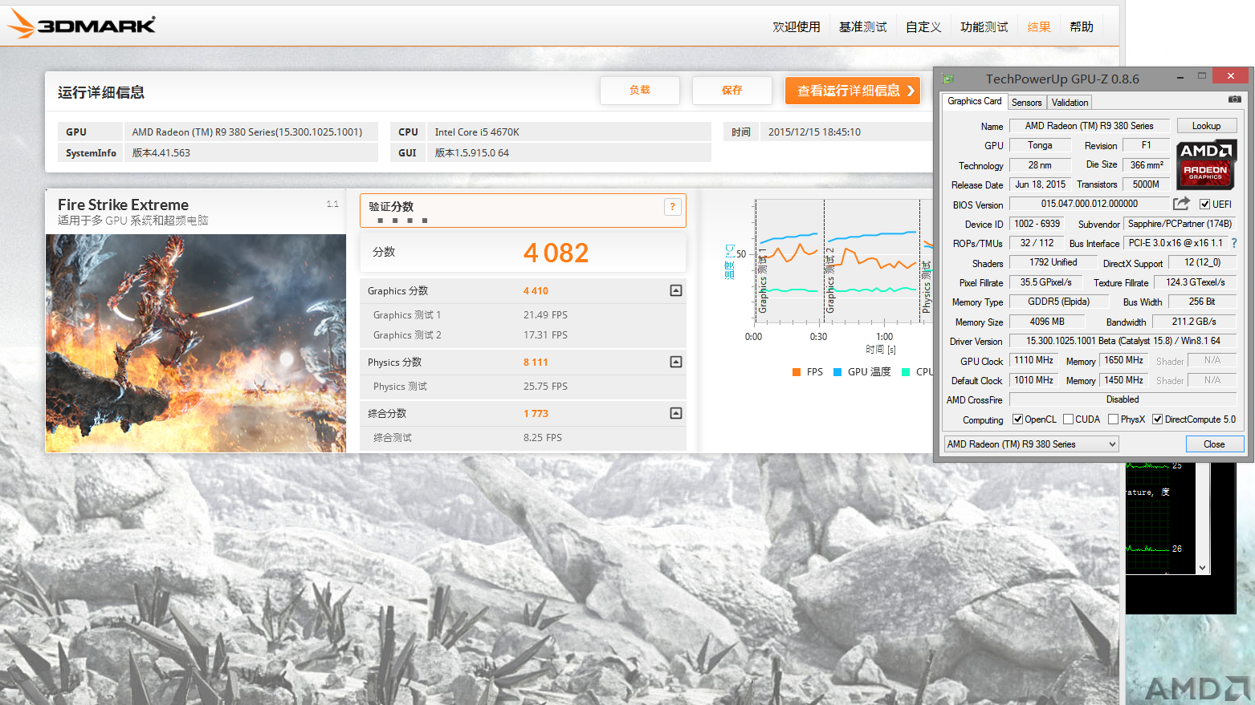Screen dimensions: 1255x705
Task: Open the 自定义 tab
Action: coord(923,26)
